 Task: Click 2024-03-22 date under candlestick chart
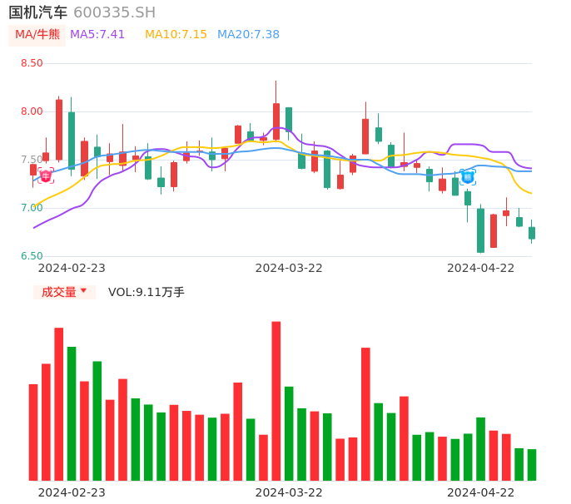(x=289, y=268)
